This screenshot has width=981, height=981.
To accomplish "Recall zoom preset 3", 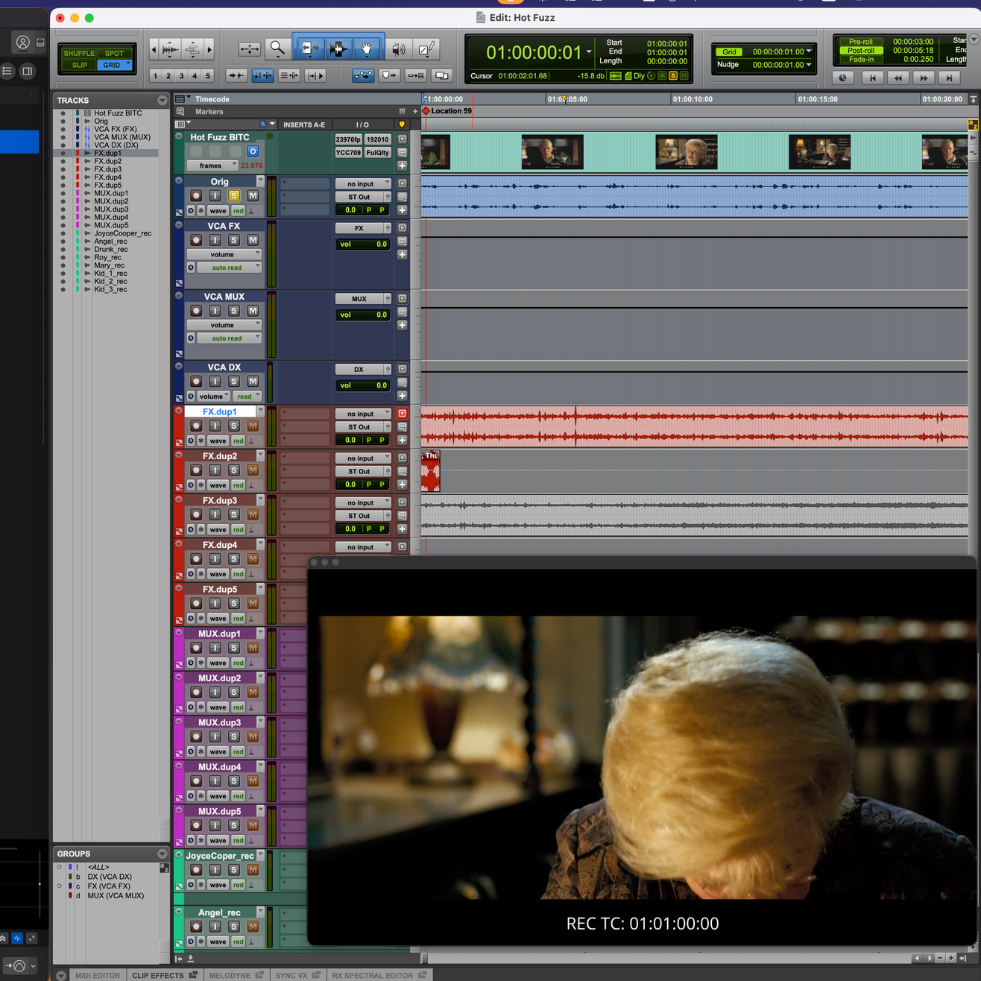I will [x=181, y=75].
